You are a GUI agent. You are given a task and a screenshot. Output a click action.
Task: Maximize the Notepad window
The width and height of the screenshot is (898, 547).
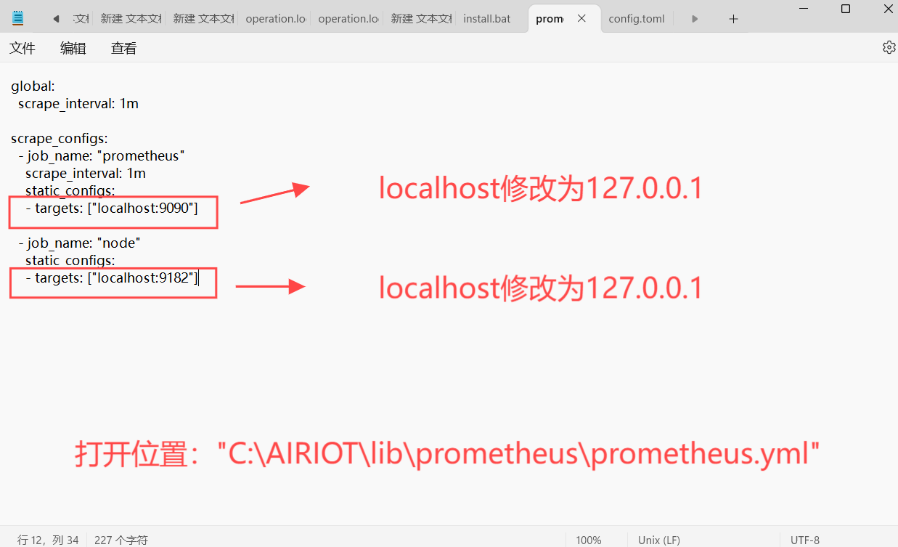tap(846, 9)
